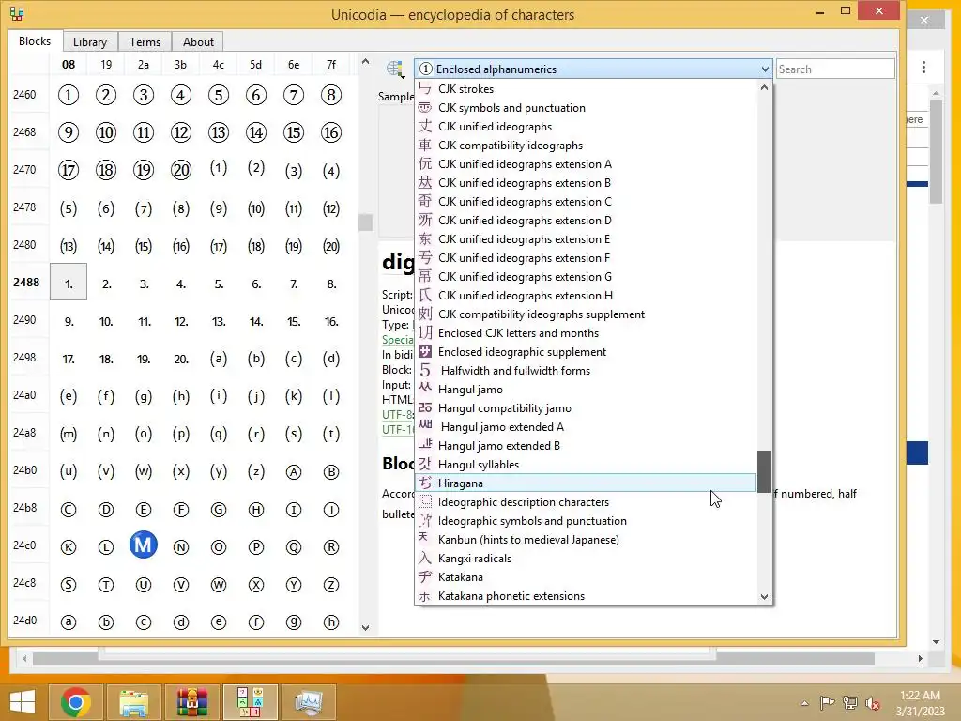Show hidden system tray icons arrow
961x721 pixels.
coord(804,703)
